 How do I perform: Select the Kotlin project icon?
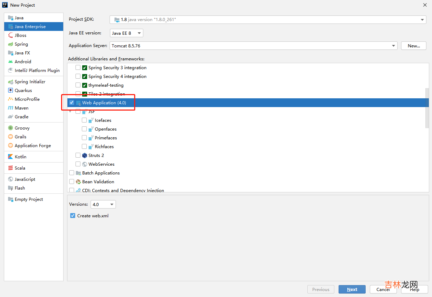[x=11, y=157]
